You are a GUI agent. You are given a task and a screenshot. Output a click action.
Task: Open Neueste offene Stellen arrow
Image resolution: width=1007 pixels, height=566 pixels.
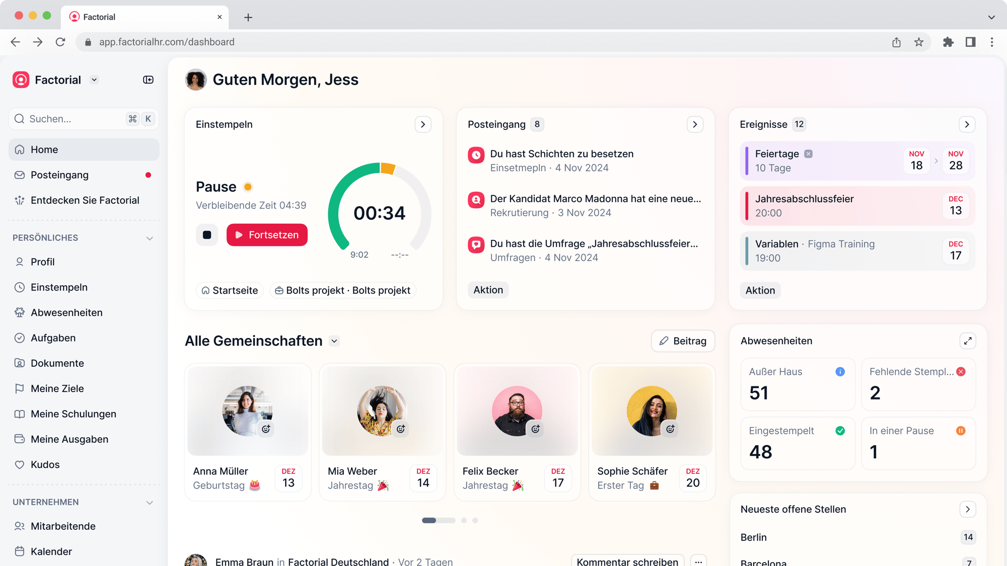[968, 509]
